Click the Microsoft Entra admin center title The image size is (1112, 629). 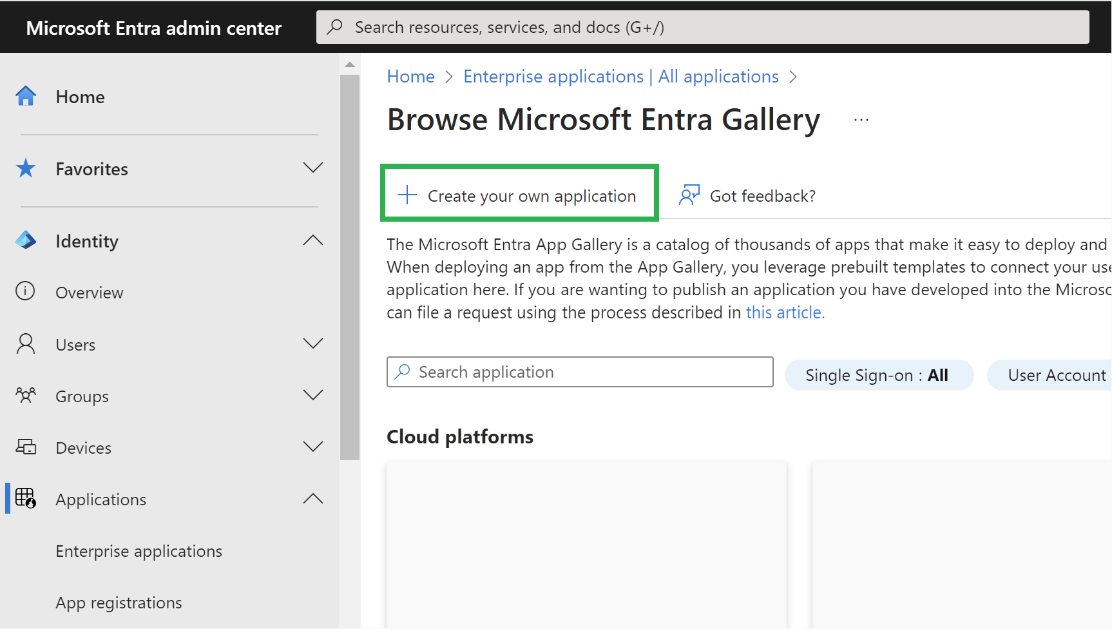[153, 28]
